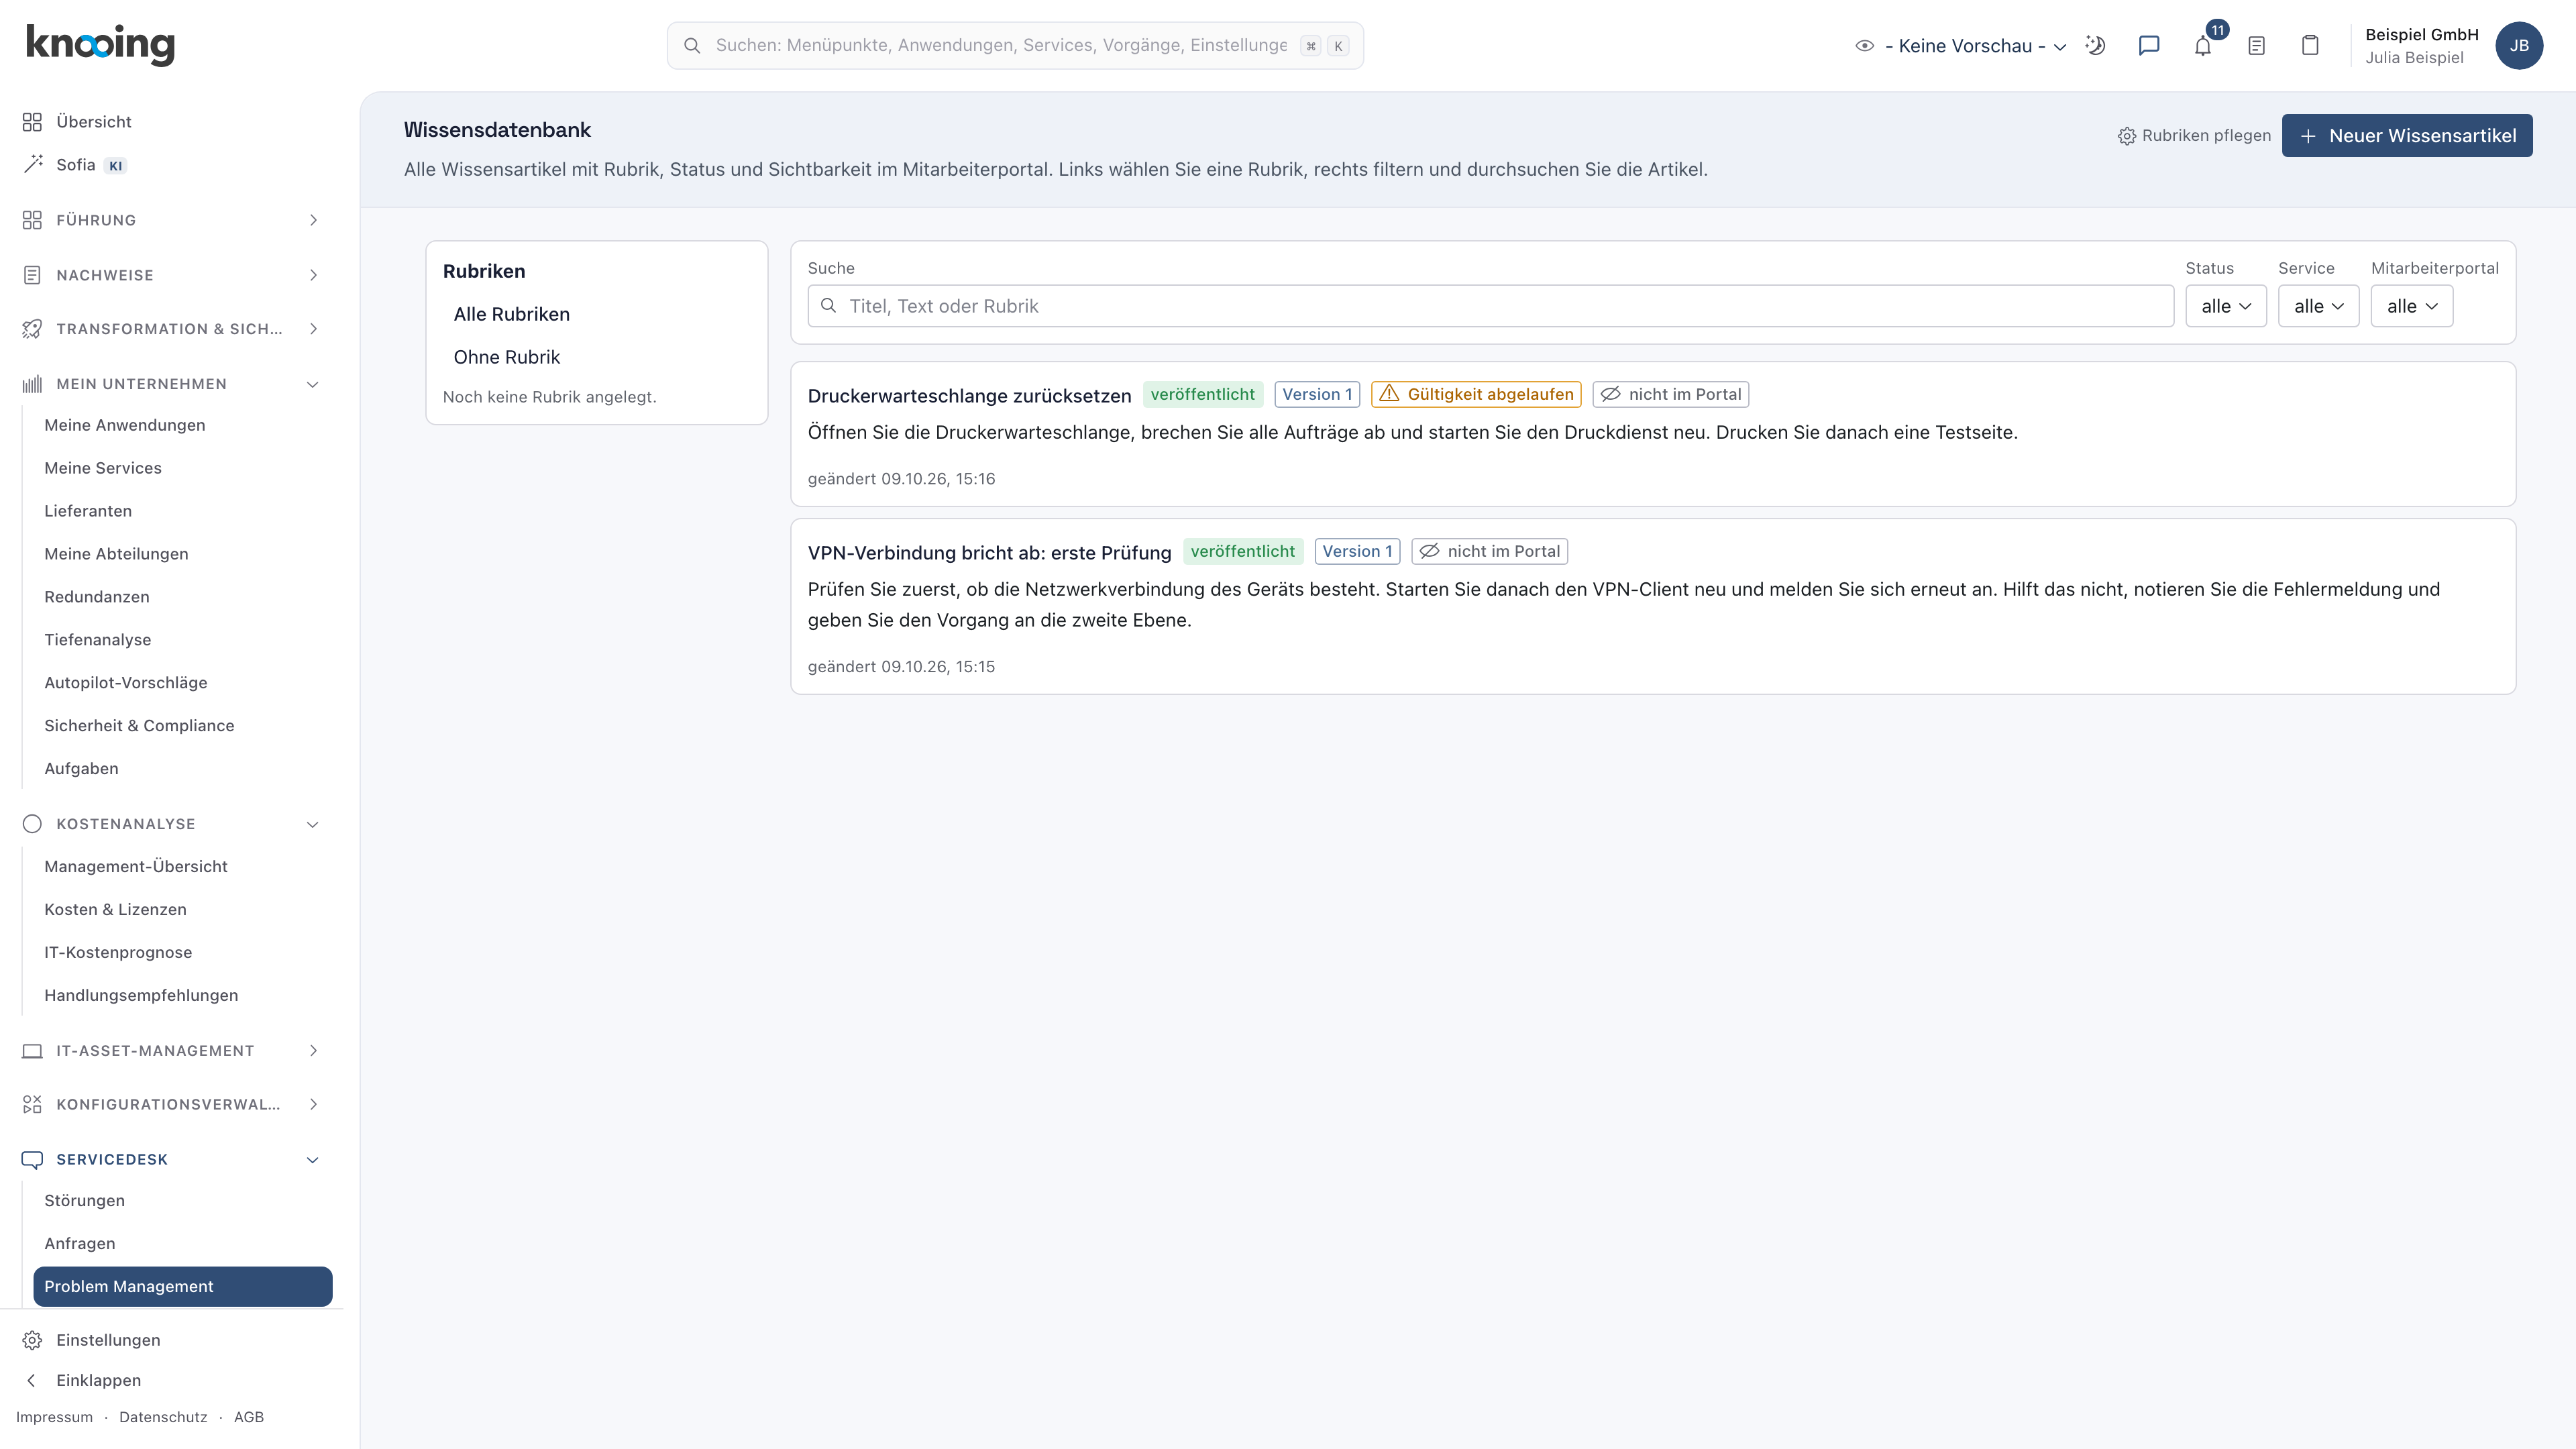Select Alle Rubriken category
Viewport: 2576px width, 1449px height.
(x=511, y=314)
